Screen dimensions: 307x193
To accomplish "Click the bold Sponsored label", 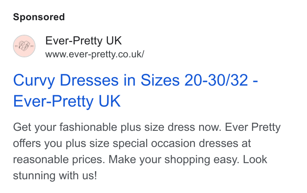I will pos(39,17).
